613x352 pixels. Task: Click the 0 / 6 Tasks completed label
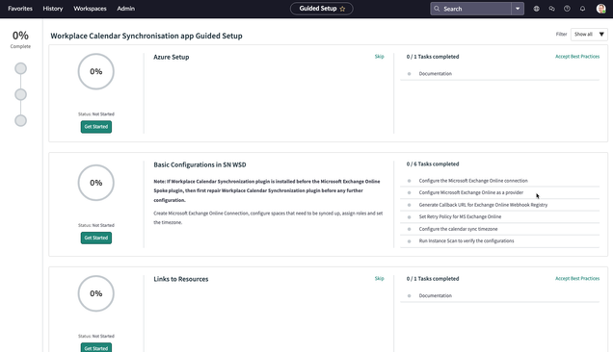(433, 163)
